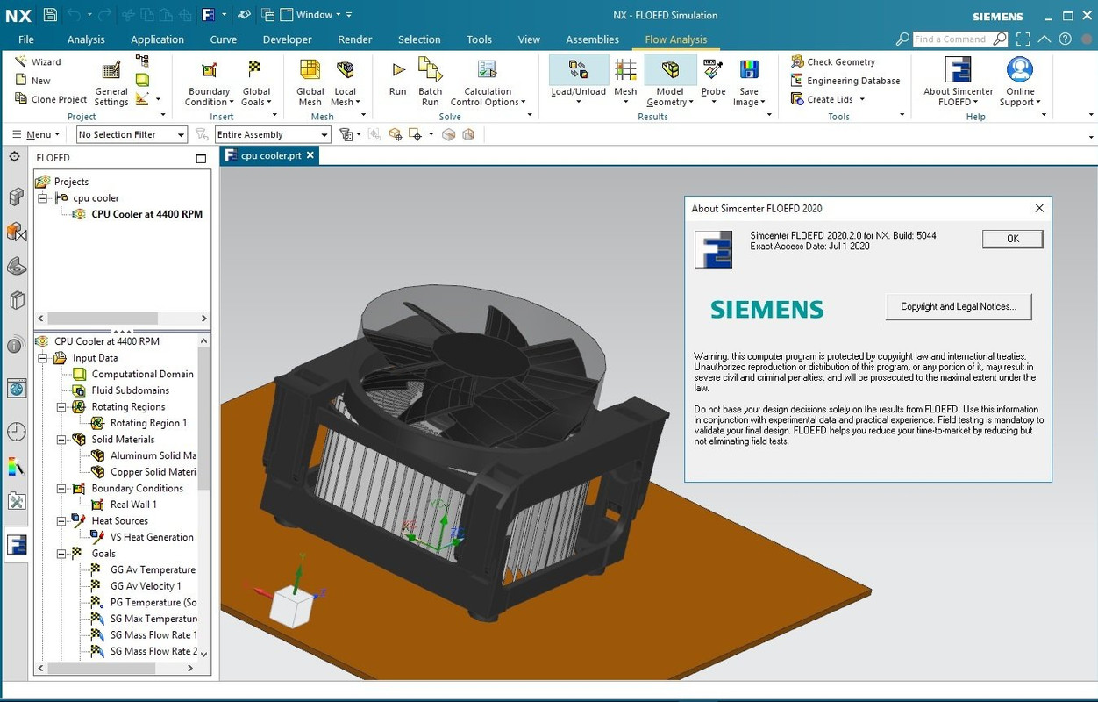Switch to the Render tab
Viewport: 1098px width, 702px height.
(354, 39)
